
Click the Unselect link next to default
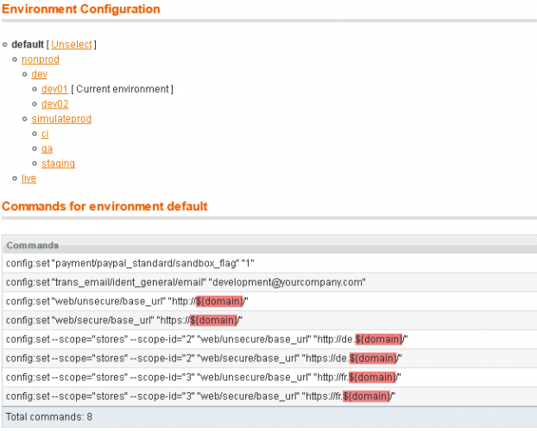[72, 45]
